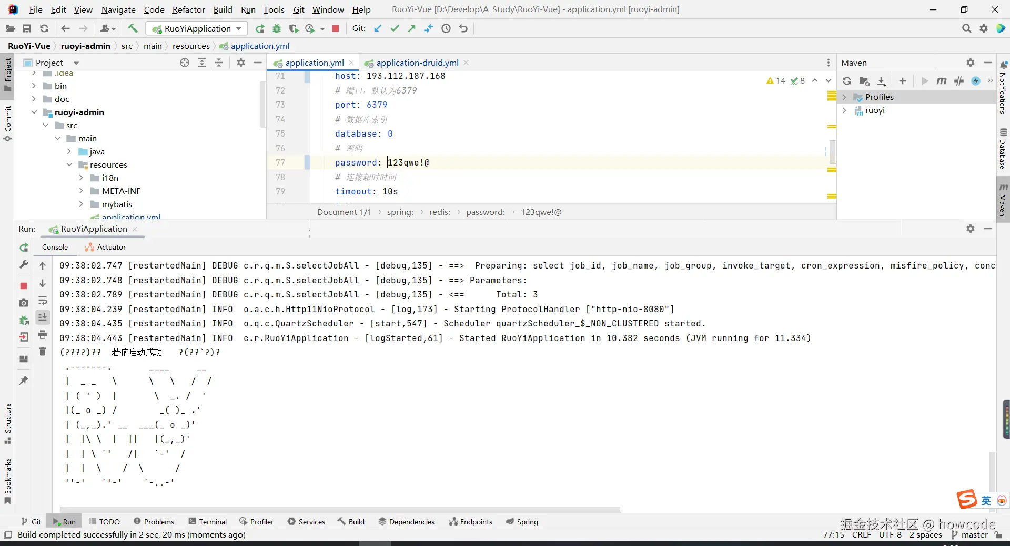The height and width of the screenshot is (546, 1010).
Task: Click the Git push arrow icon
Action: pos(412,28)
